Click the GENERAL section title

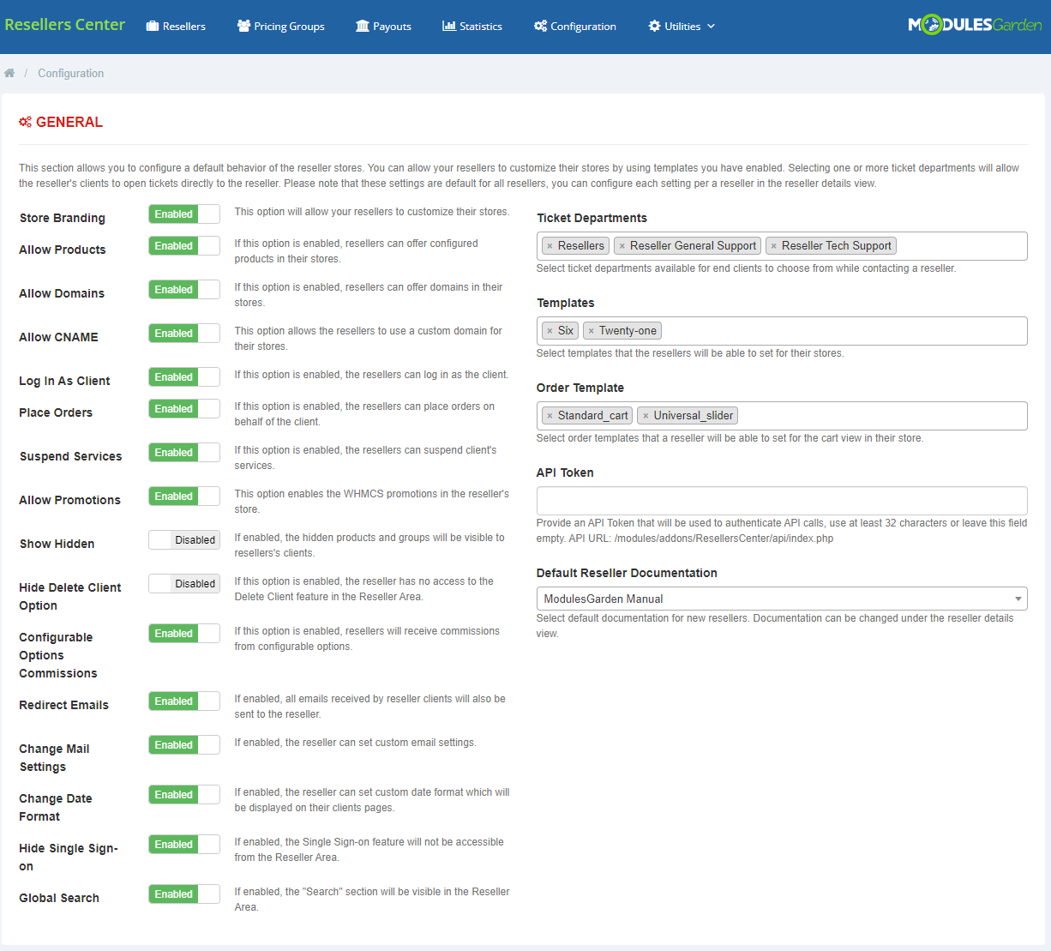pos(69,122)
